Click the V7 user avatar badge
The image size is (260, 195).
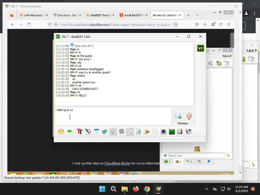[200, 48]
